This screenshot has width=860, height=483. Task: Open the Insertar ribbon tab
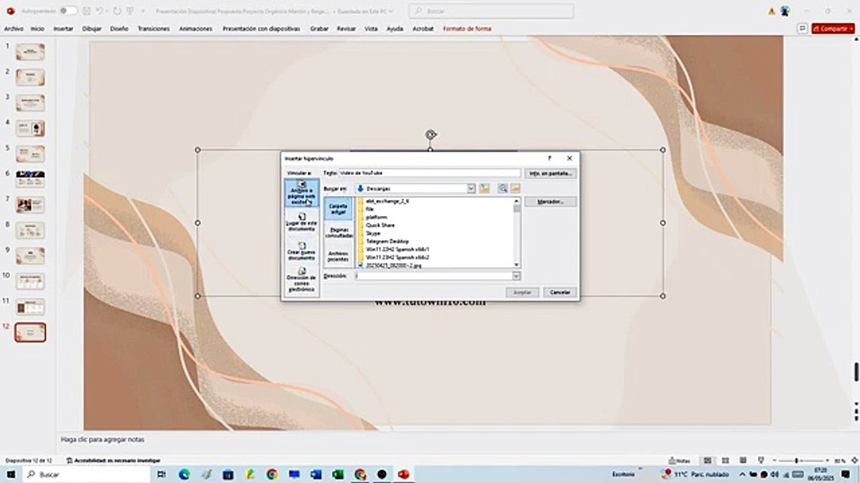click(x=63, y=29)
